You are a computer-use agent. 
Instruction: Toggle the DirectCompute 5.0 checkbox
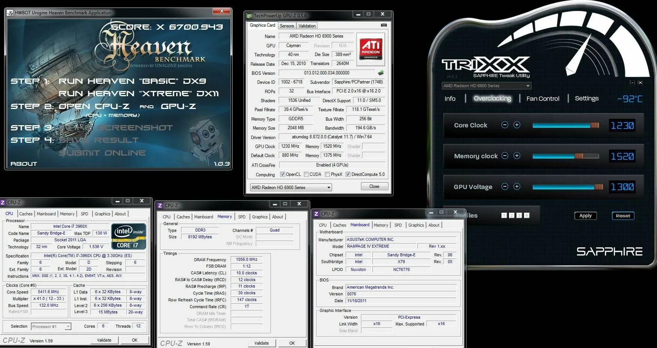[x=348, y=174]
